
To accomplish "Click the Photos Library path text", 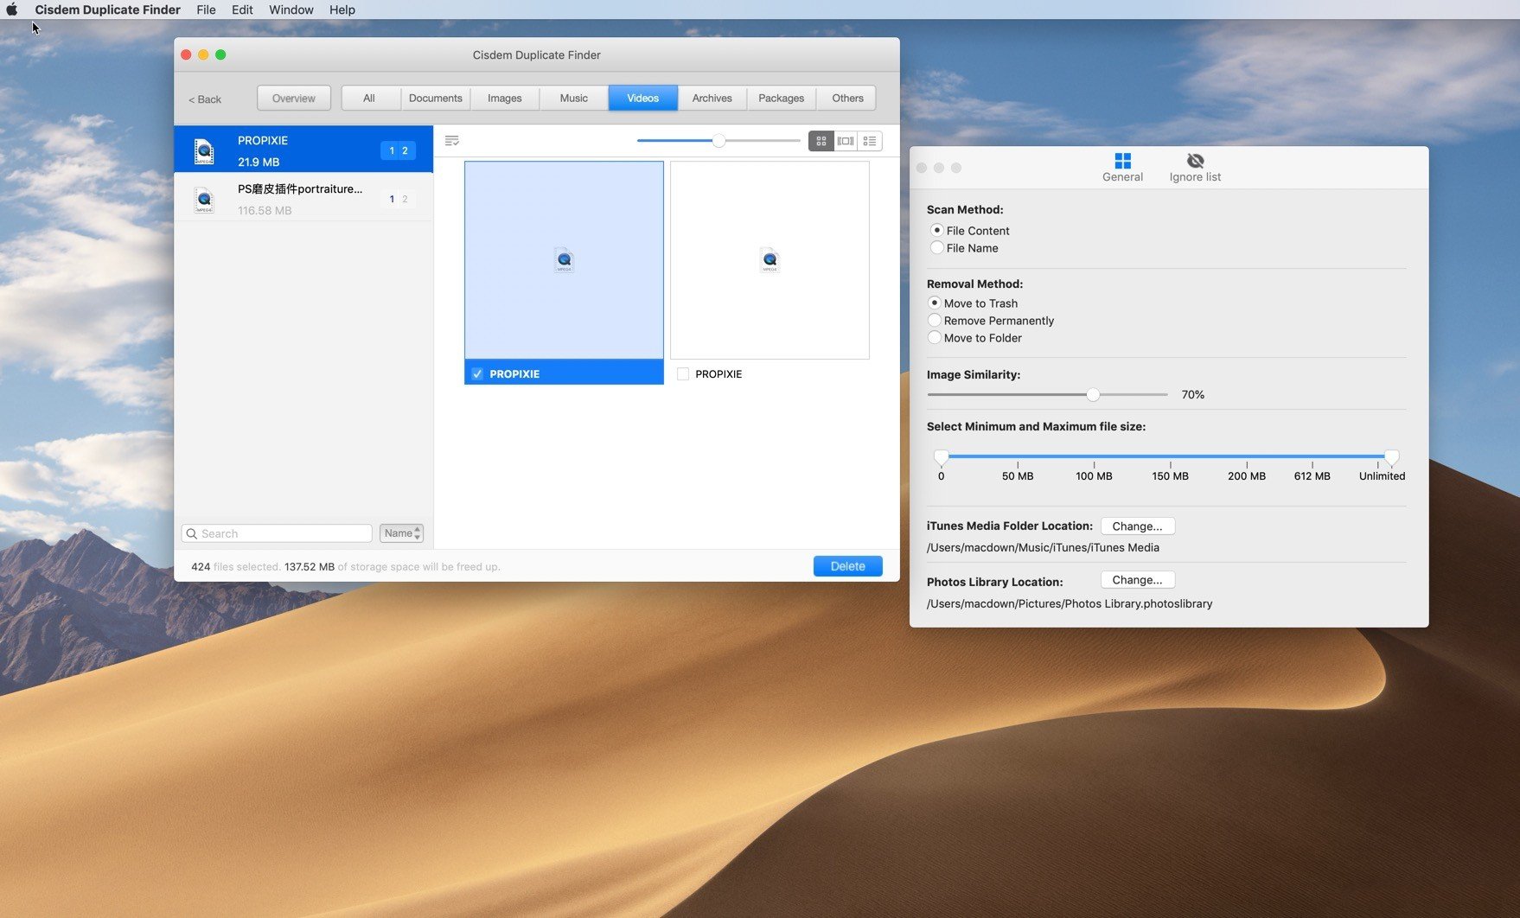I will (1070, 603).
